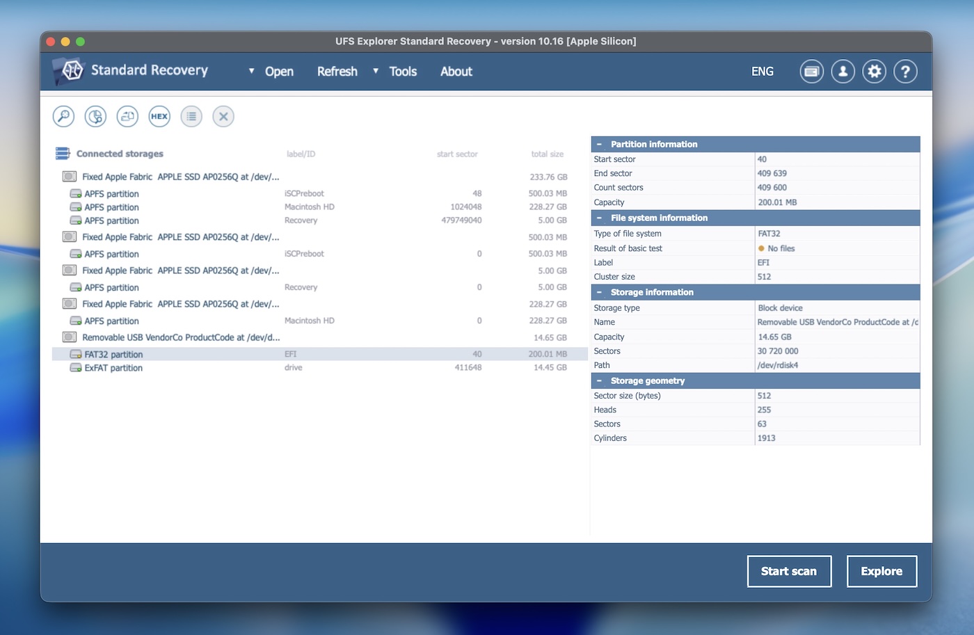The height and width of the screenshot is (635, 974).
Task: Select the APFS Recovery partition with start sector 0
Action: pos(319,287)
